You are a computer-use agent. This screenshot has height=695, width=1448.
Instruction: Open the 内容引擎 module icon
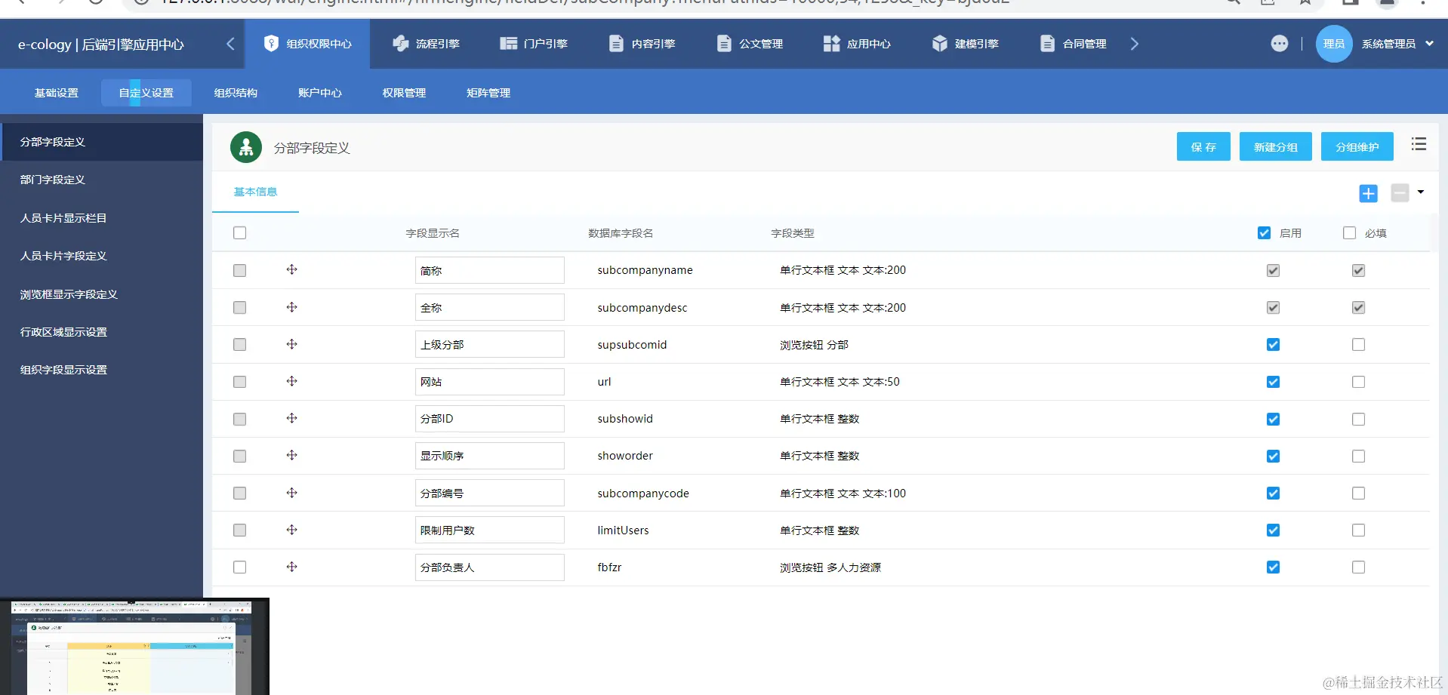point(616,44)
